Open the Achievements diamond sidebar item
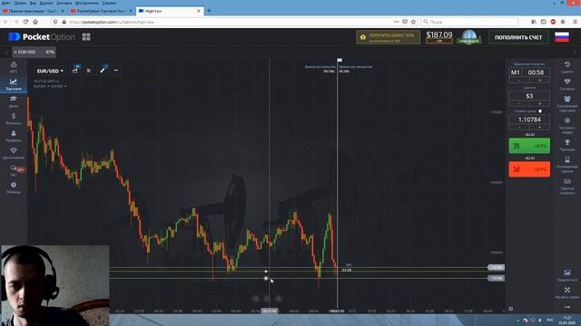 click(x=14, y=153)
